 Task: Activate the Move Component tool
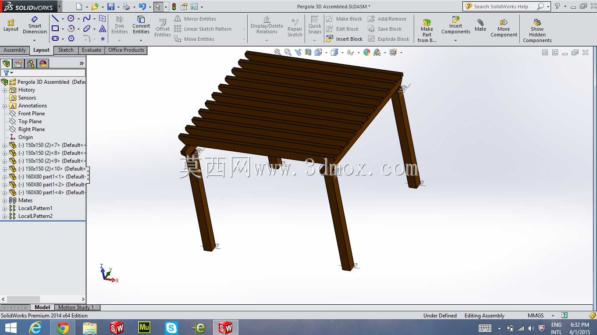[504, 28]
